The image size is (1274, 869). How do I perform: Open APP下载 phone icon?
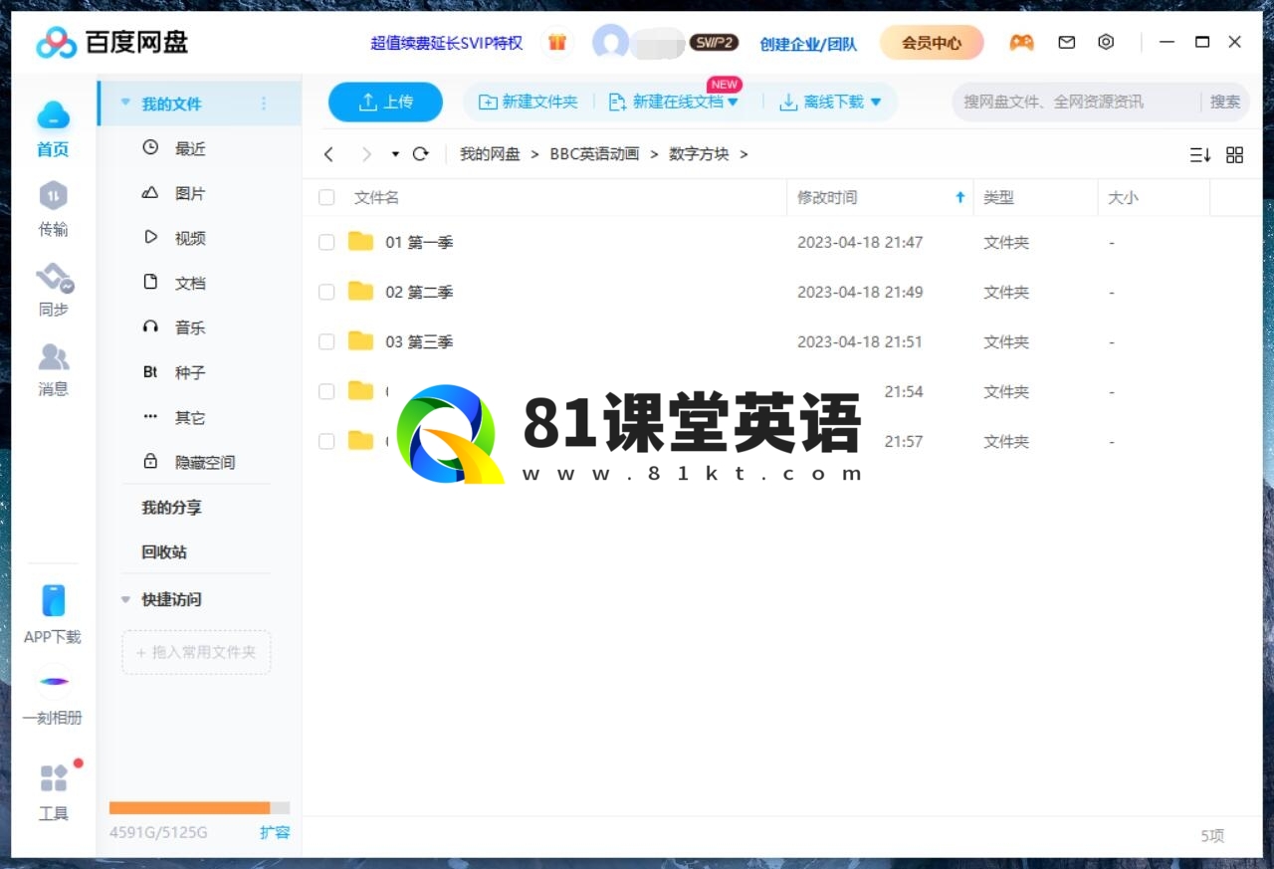pos(53,600)
